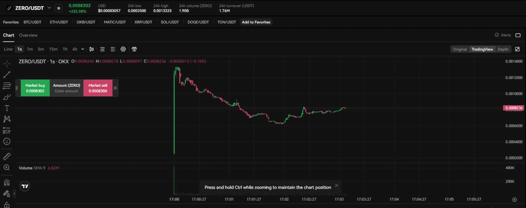This screenshot has width=526, height=208.
Task: Open BTC/USDT from favorites
Action: pos(32,22)
